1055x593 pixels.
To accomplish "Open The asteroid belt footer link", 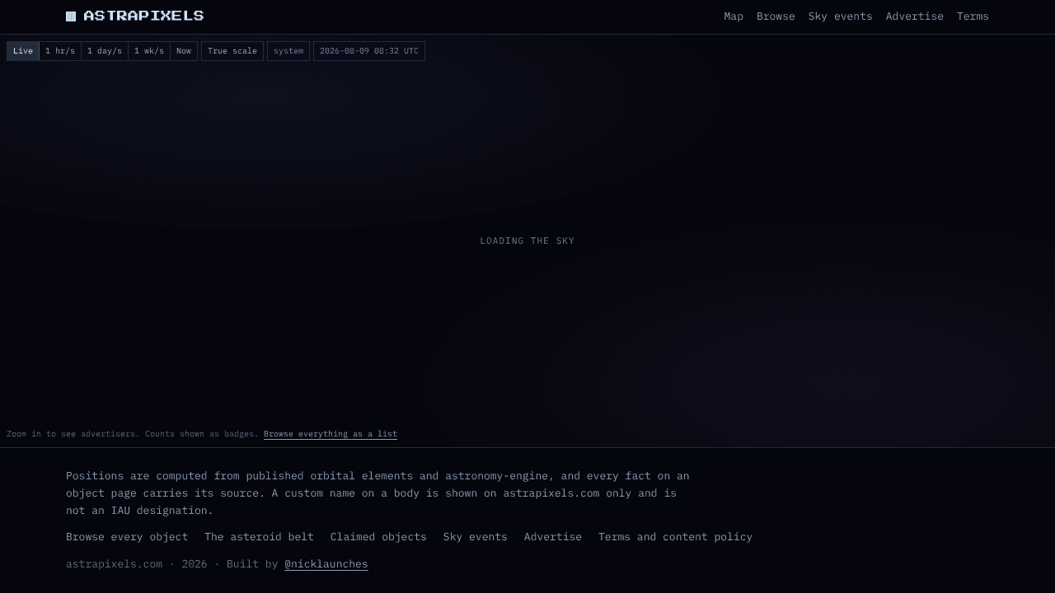I will pyautogui.click(x=259, y=537).
